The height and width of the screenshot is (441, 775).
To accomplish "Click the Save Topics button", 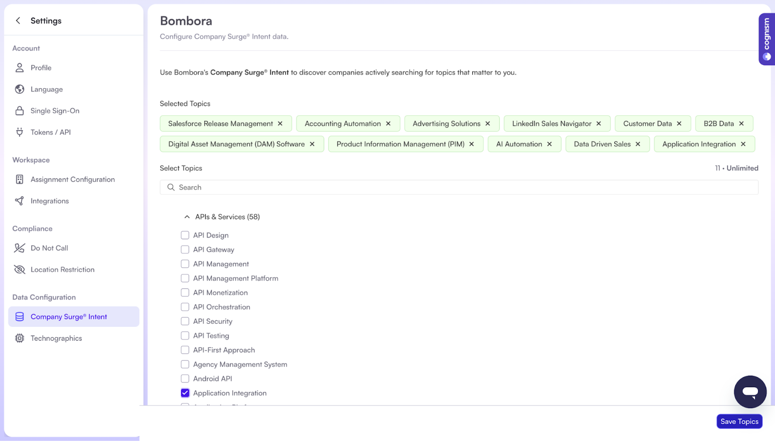I will point(739,422).
